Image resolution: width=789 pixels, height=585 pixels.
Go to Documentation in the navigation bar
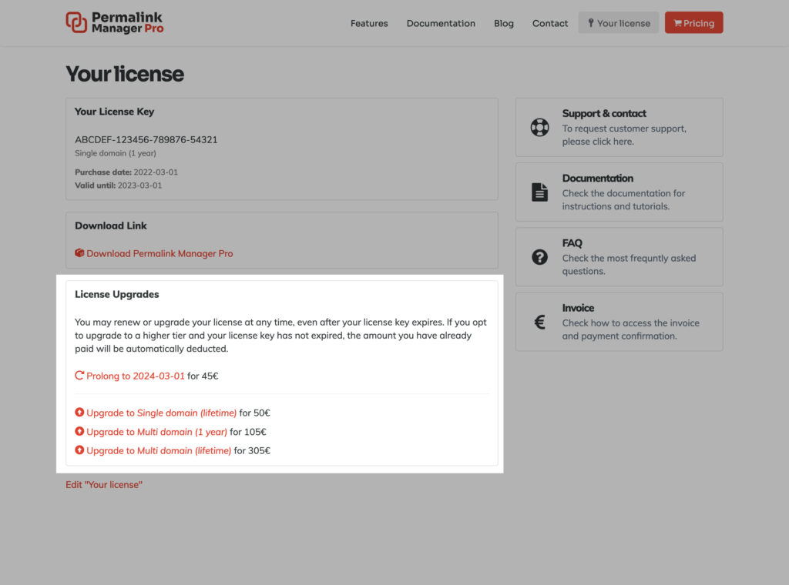[x=441, y=23]
